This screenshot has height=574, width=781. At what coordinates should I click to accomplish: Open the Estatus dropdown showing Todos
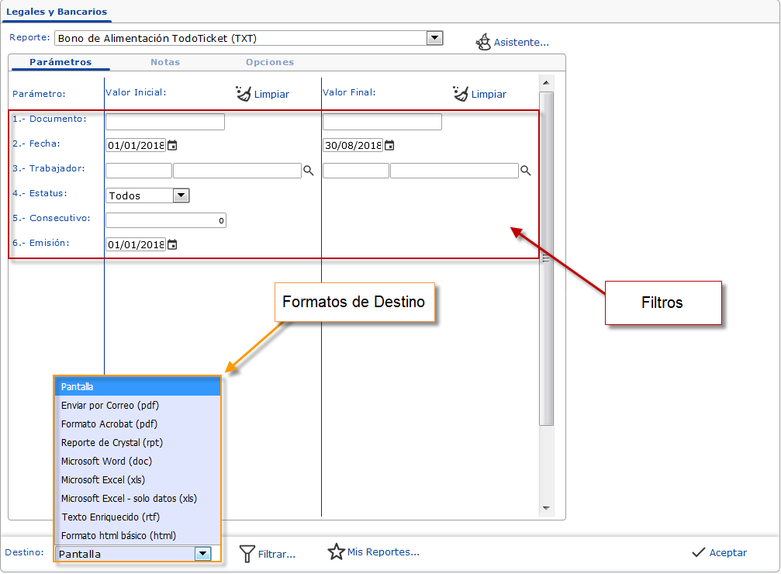(180, 195)
